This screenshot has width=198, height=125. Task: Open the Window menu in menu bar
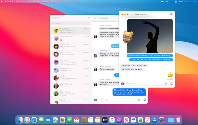[x=45, y=2]
